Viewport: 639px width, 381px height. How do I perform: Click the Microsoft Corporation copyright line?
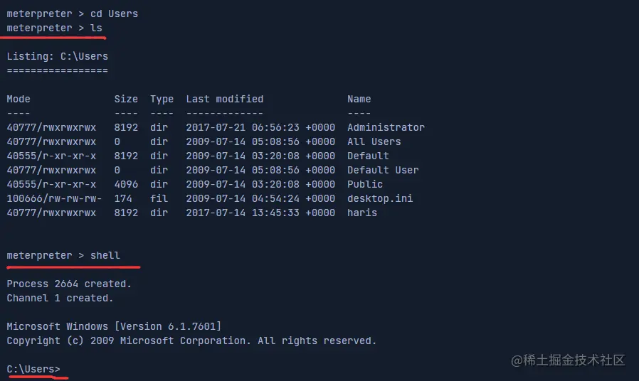pyautogui.click(x=191, y=340)
